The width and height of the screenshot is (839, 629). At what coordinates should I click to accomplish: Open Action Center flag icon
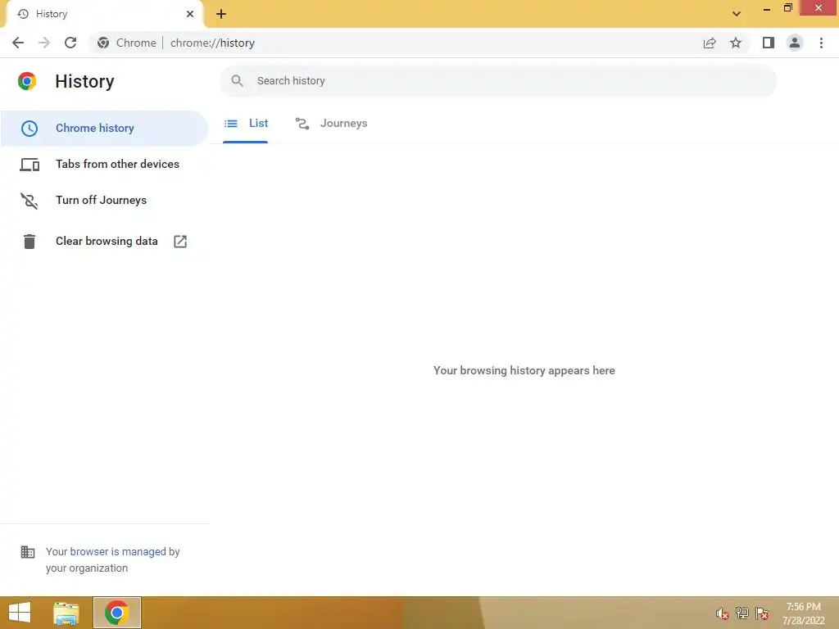[762, 613]
